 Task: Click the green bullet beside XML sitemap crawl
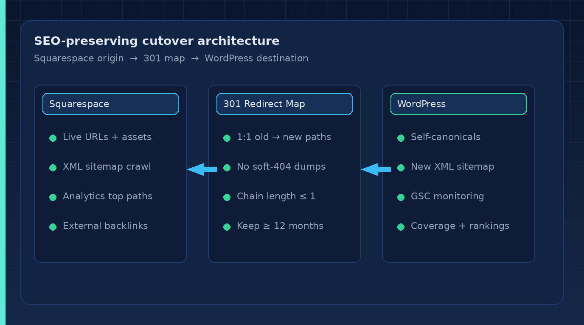[x=53, y=168]
